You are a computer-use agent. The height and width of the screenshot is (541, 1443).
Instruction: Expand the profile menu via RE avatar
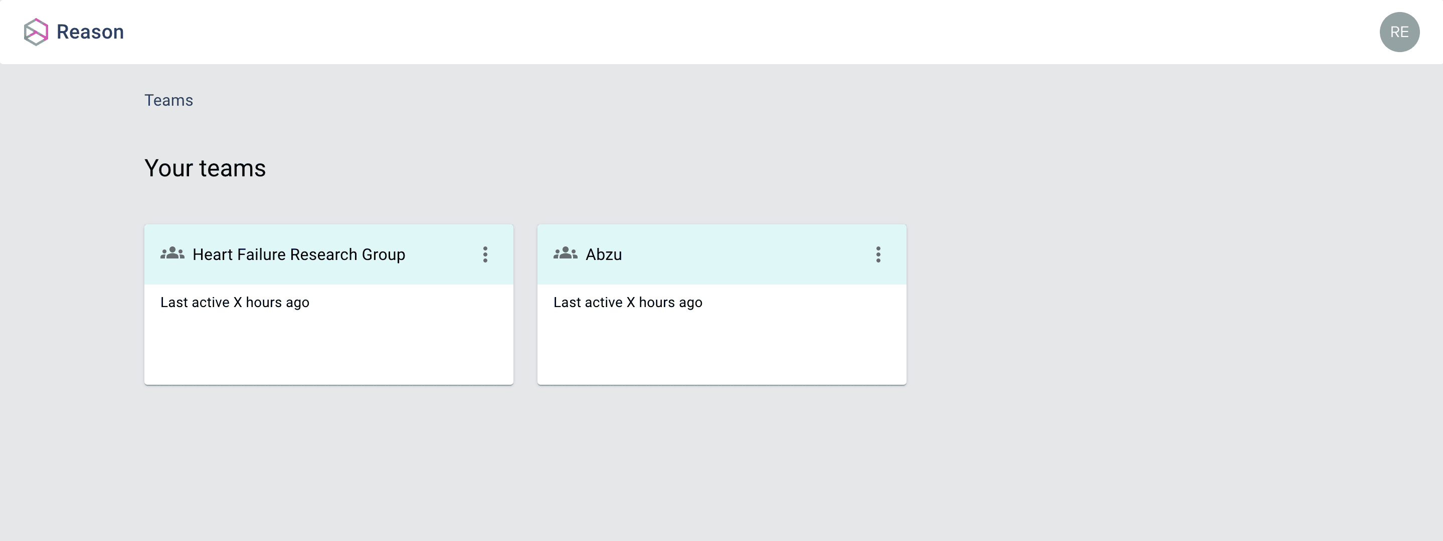click(x=1399, y=32)
